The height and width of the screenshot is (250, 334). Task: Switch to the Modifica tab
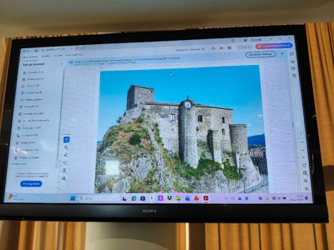click(46, 56)
